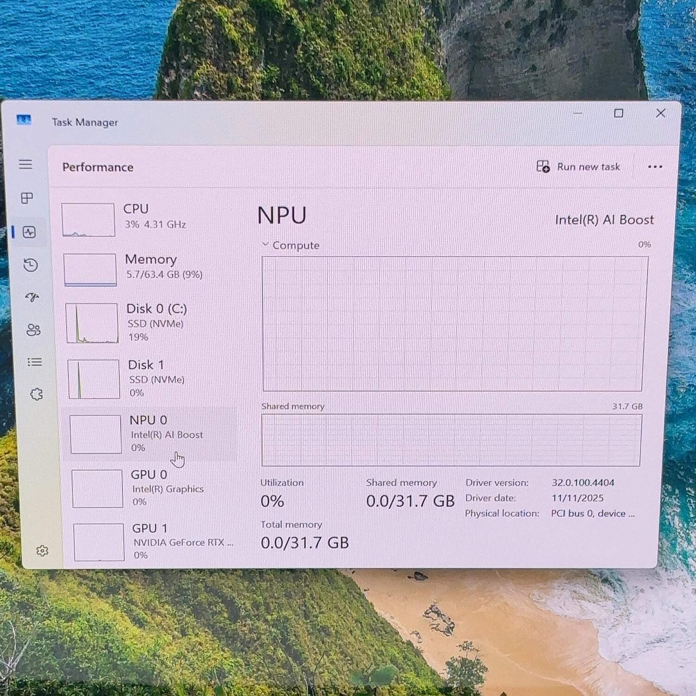Click Run new task button
Image resolution: width=696 pixels, height=696 pixels.
578,167
